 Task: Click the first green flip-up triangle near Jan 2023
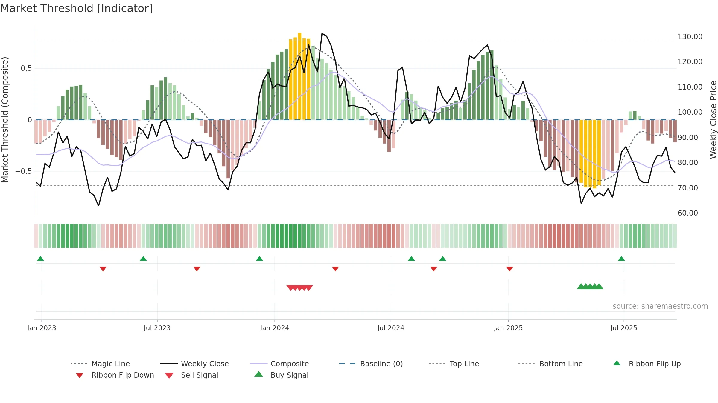pyautogui.click(x=40, y=259)
